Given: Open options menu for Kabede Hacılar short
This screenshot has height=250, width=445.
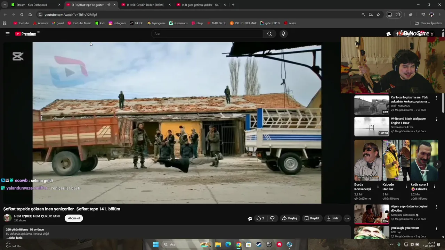Looking at the screenshot, I should [406, 186].
